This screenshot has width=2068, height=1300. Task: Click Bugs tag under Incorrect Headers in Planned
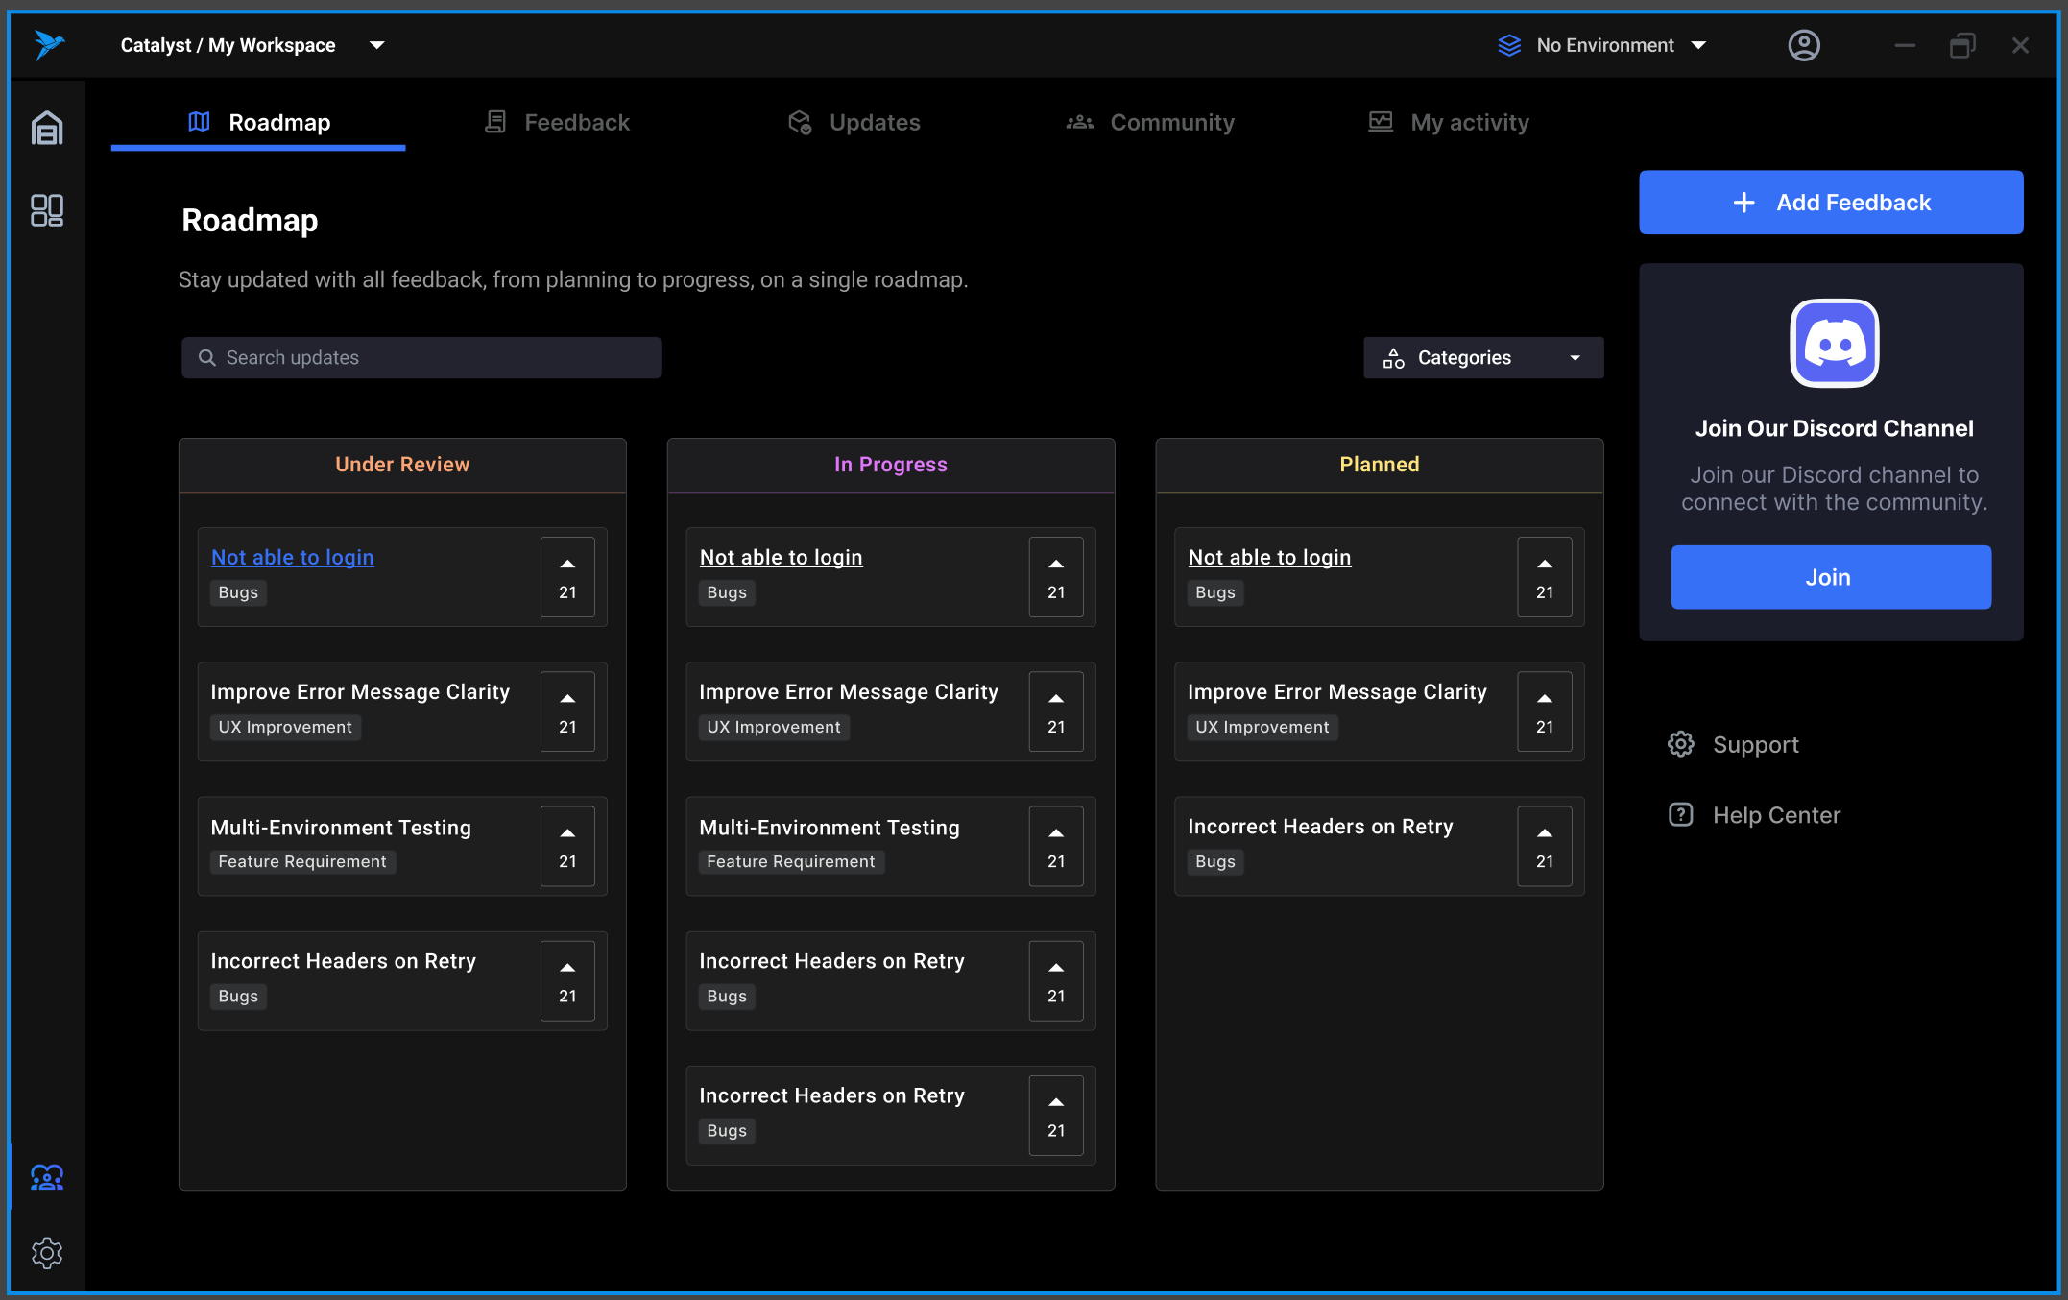tap(1215, 861)
